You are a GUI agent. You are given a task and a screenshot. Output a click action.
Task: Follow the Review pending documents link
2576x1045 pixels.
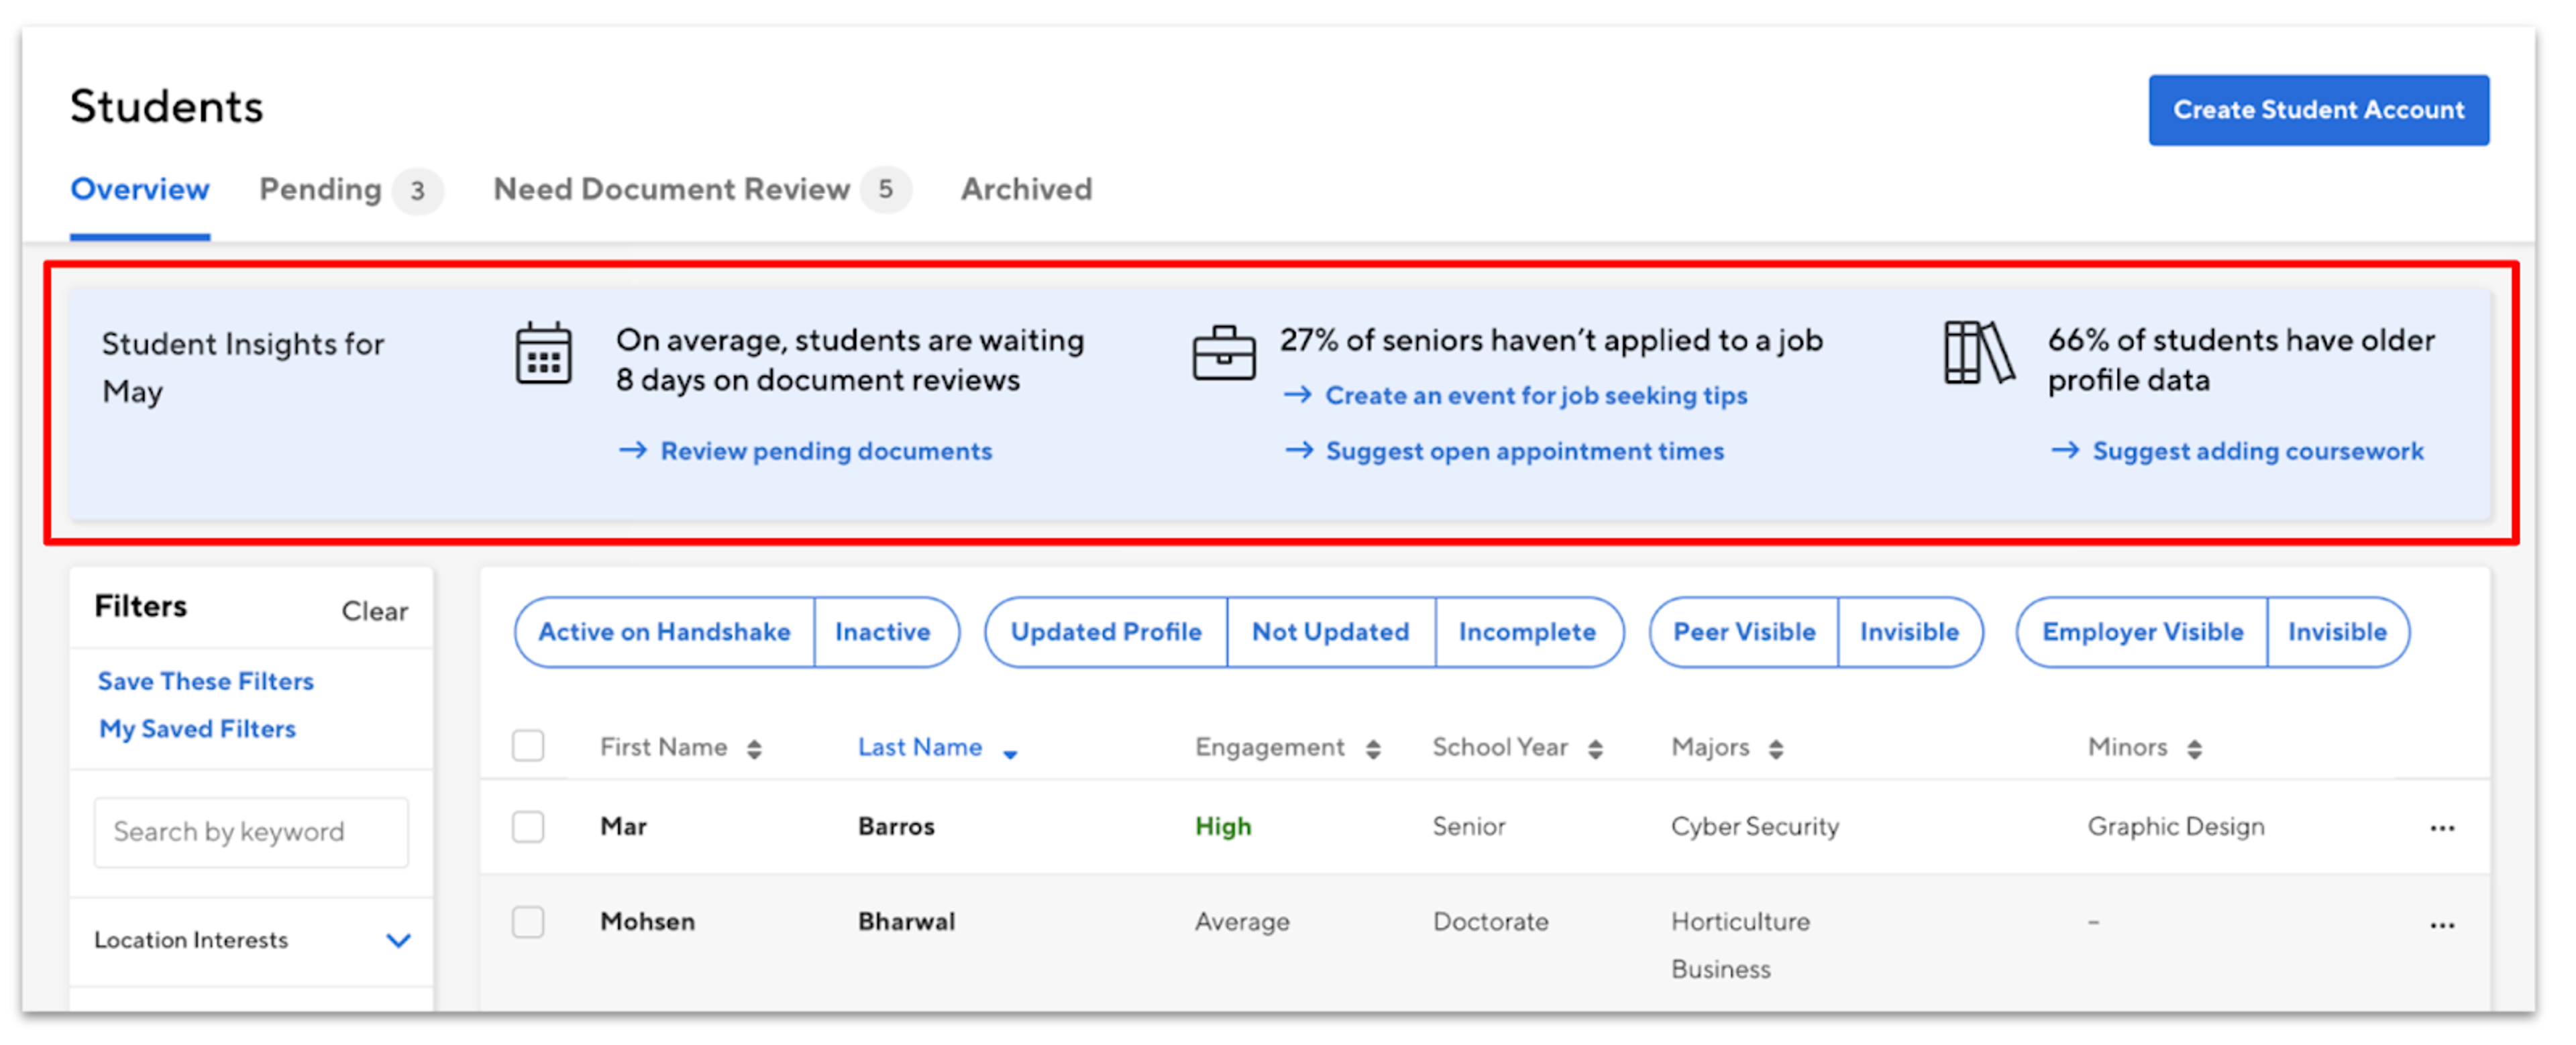pyautogui.click(x=825, y=451)
